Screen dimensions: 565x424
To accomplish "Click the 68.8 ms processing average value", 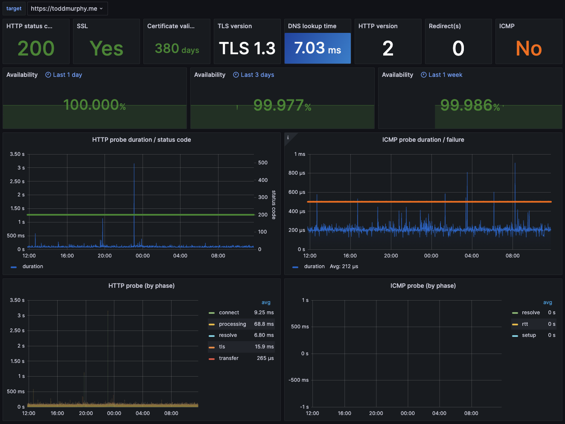I will 264,324.
